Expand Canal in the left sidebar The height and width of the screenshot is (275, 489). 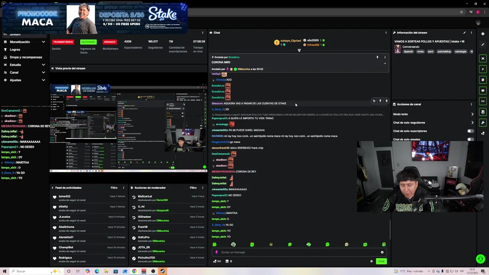coord(43,73)
